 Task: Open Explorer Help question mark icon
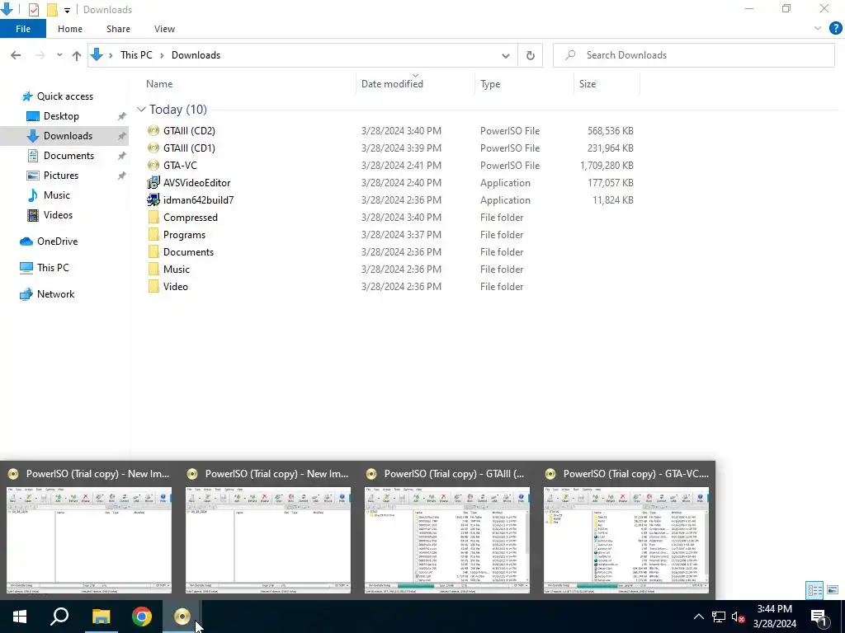coord(835,29)
